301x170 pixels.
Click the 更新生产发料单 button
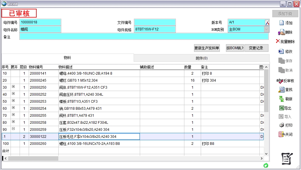click(x=207, y=48)
